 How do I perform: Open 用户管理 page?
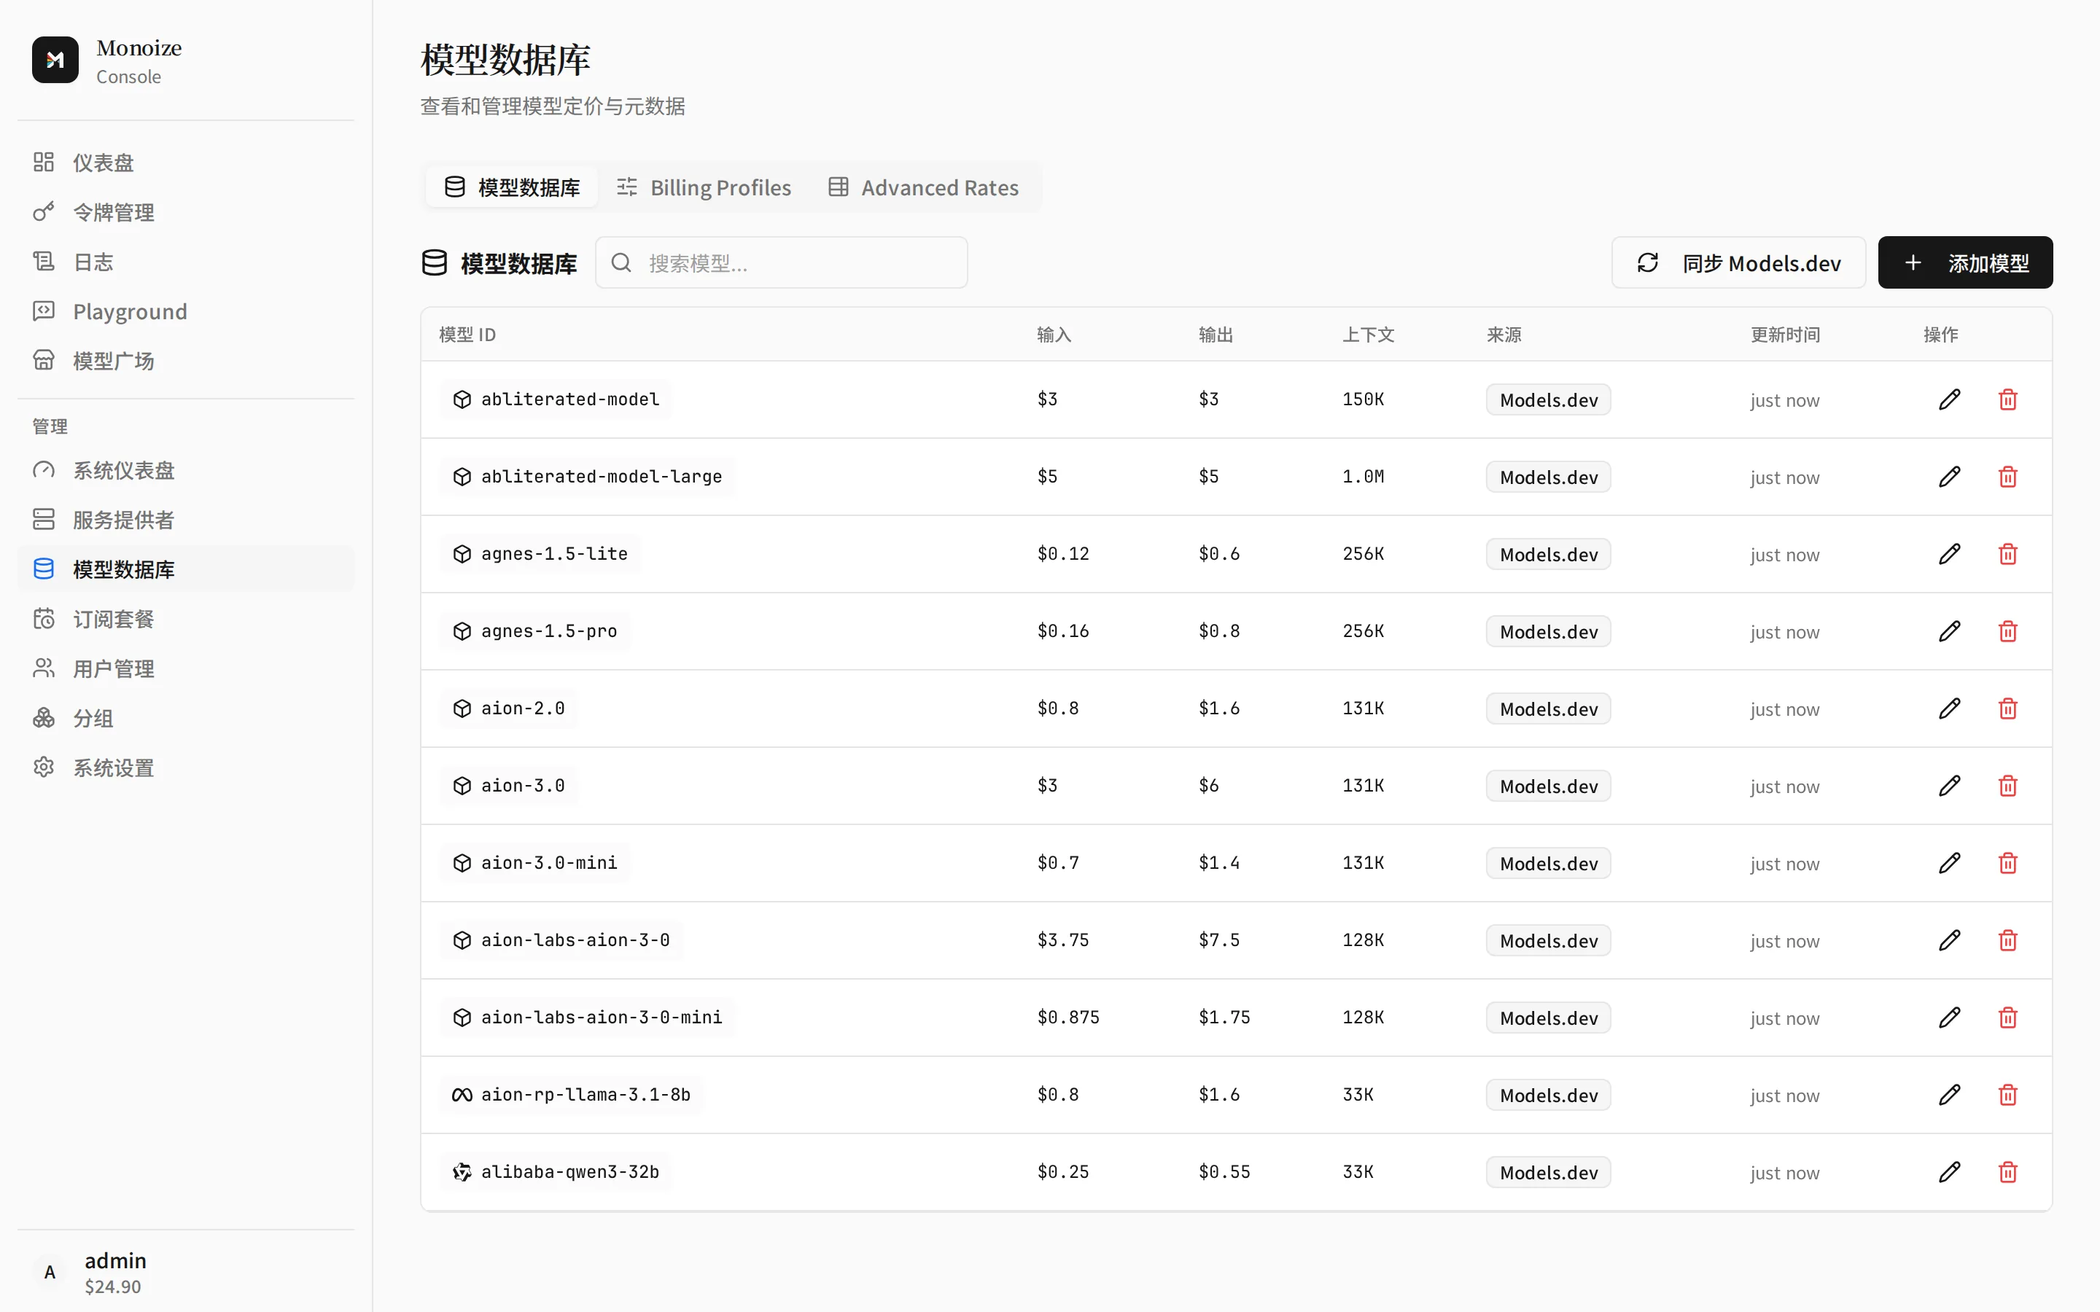[x=186, y=668]
